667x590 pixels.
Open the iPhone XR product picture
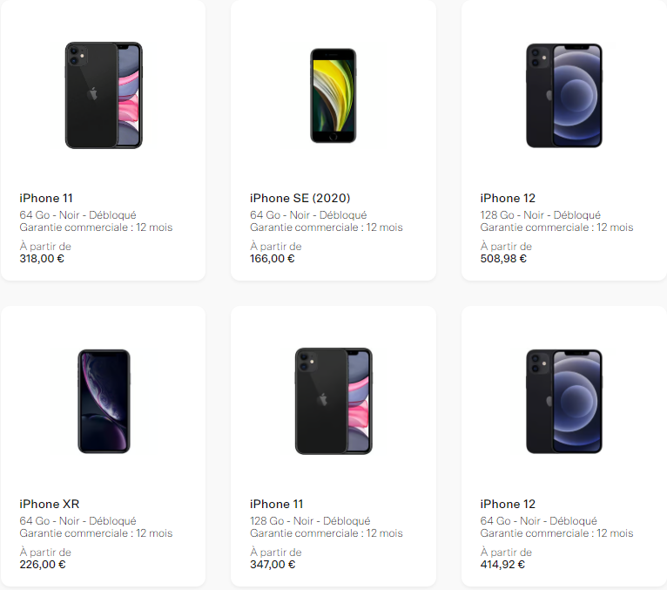[104, 401]
